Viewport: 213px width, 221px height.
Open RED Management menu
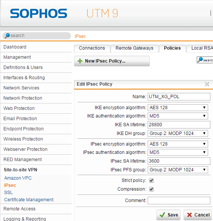pyautogui.click(x=36, y=160)
